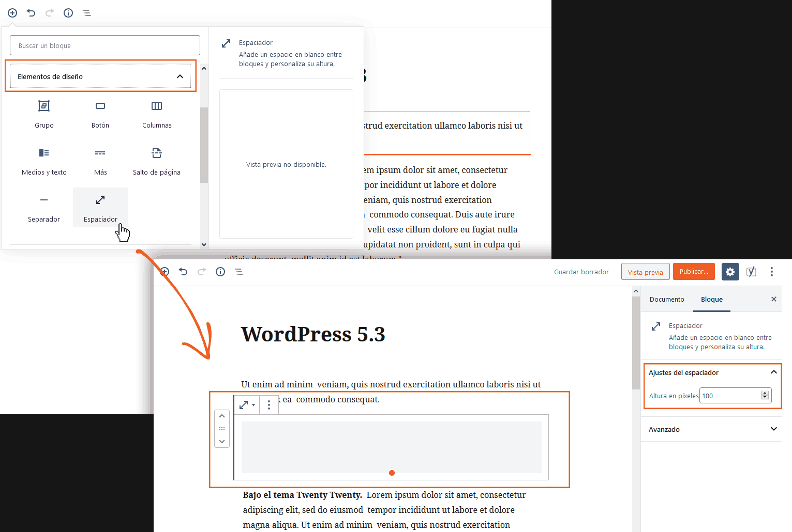
Task: Click the spacer's orange resize handle
Action: coord(392,473)
